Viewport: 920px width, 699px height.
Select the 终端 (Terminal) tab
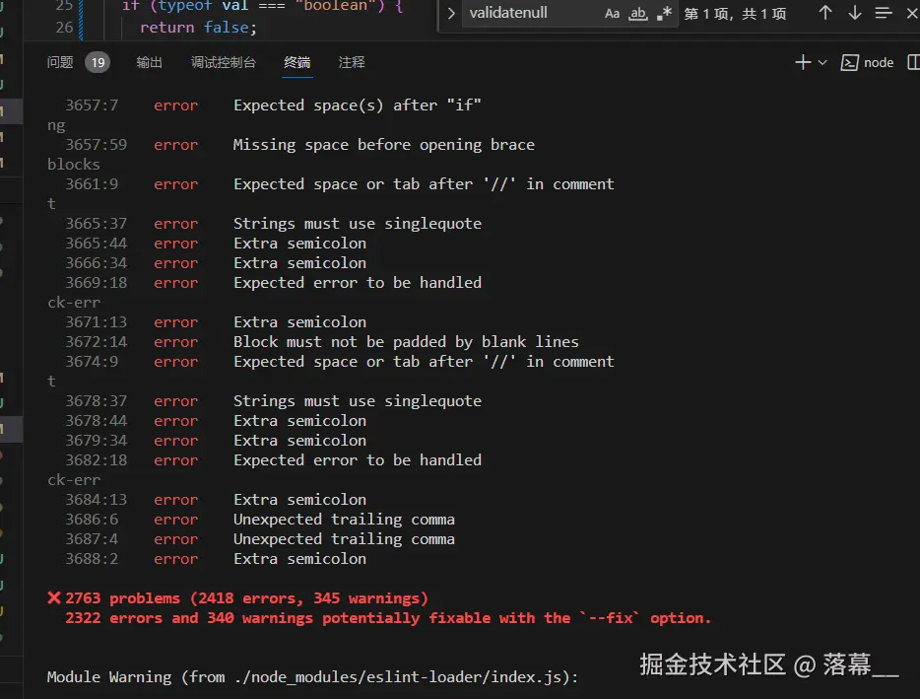point(297,62)
